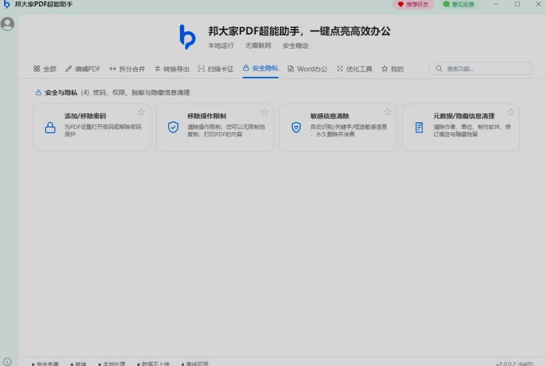
Task: Click the lock icon on 添加/移除密码 card
Action: 50,128
